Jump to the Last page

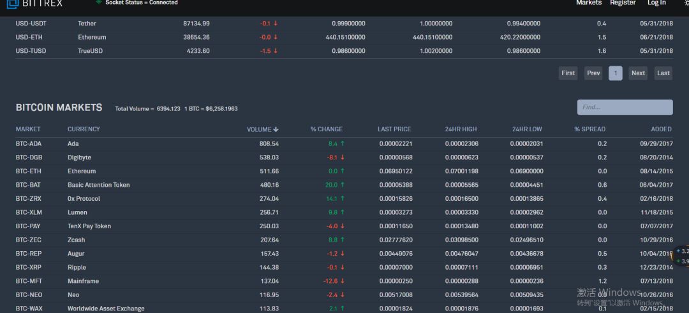point(663,73)
